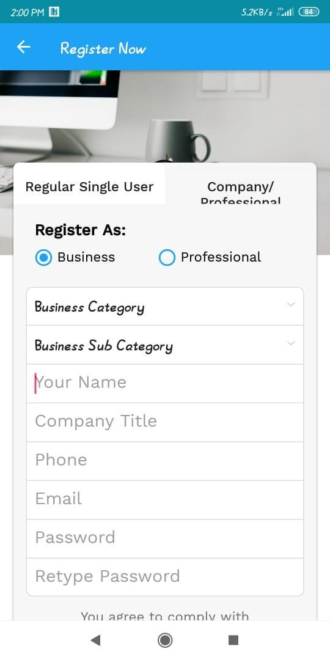Open the Business Category dropdown
330x660 pixels.
[x=165, y=306]
